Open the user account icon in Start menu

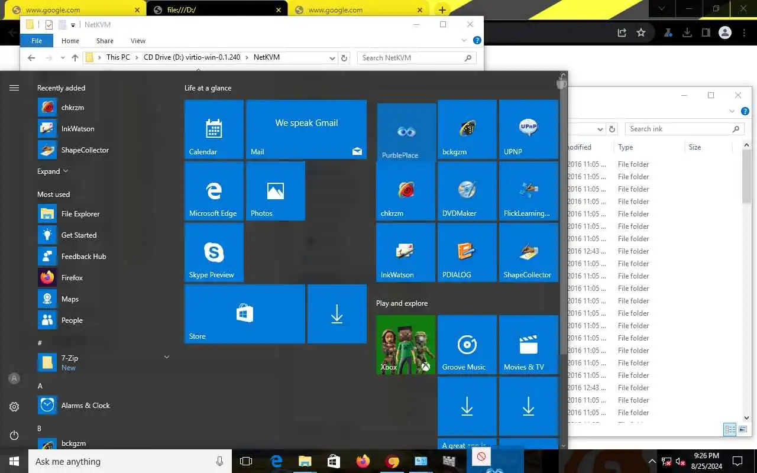[14, 378]
